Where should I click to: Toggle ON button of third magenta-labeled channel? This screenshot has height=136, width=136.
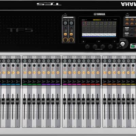[74, 73]
